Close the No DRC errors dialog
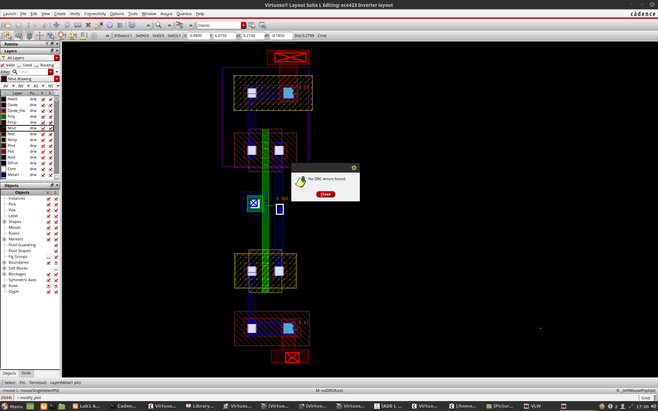Screen dimensions: 658x411 point(325,194)
